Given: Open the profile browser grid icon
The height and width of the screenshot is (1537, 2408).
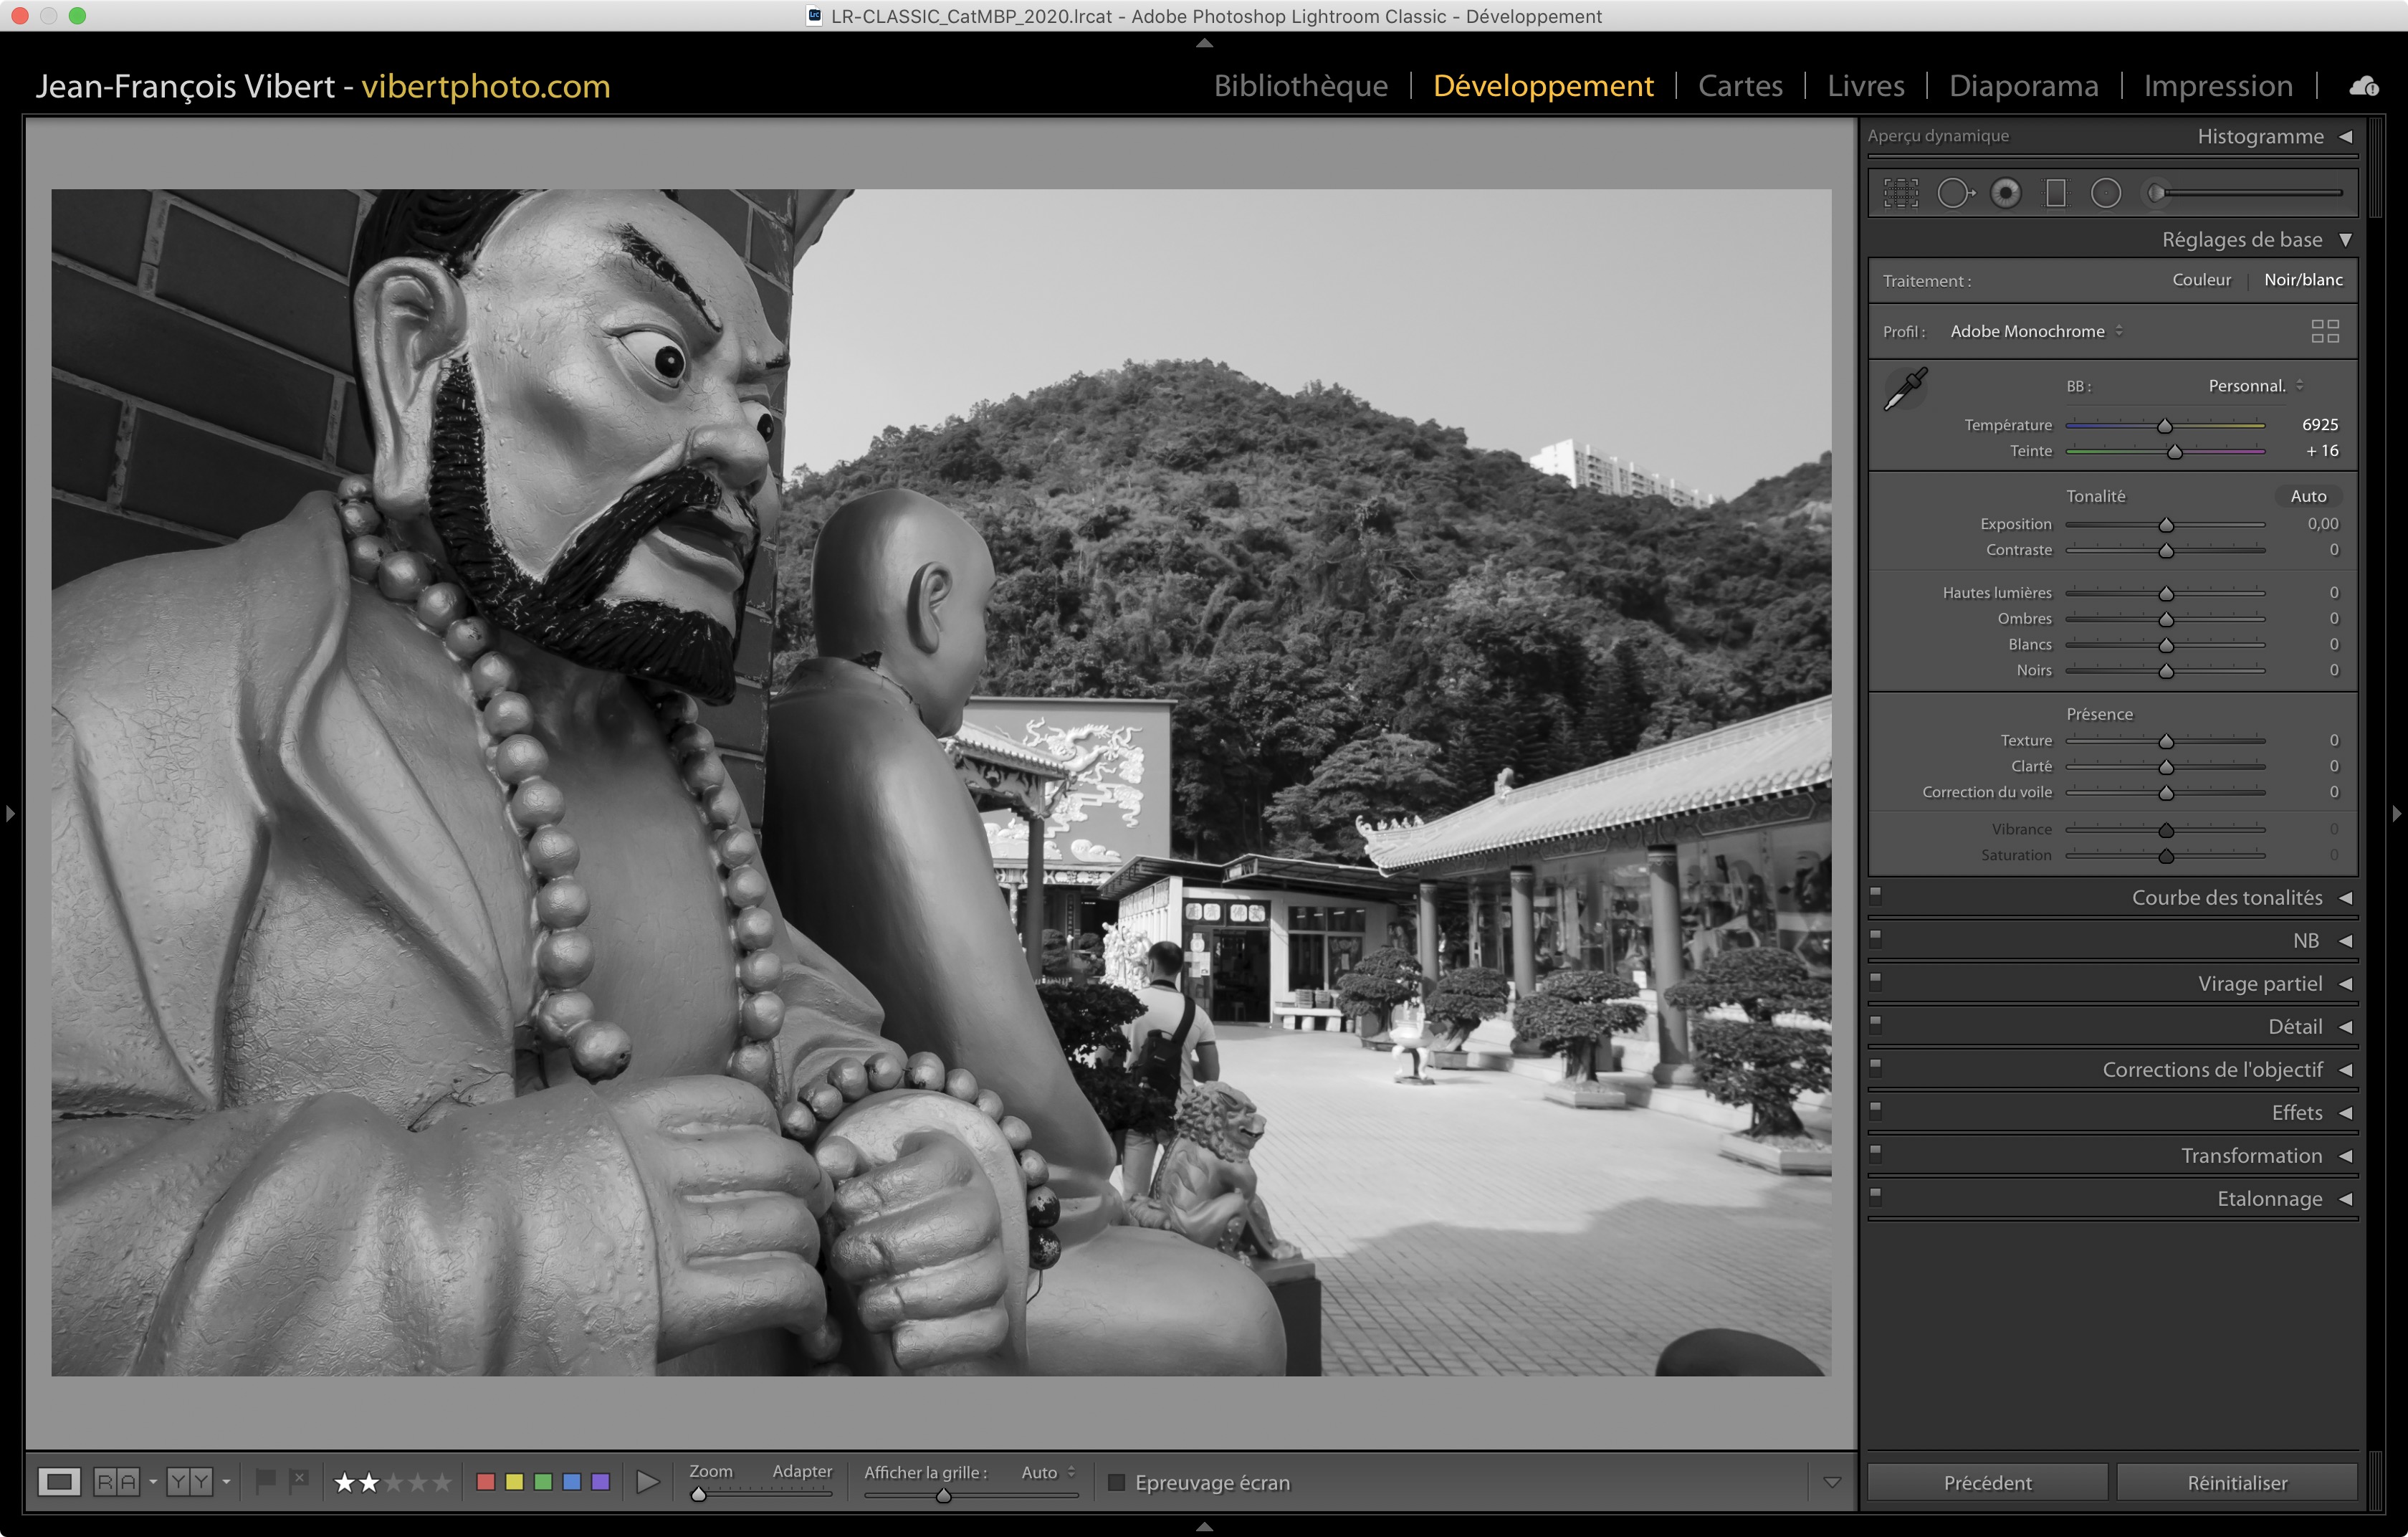Looking at the screenshot, I should 2325,331.
